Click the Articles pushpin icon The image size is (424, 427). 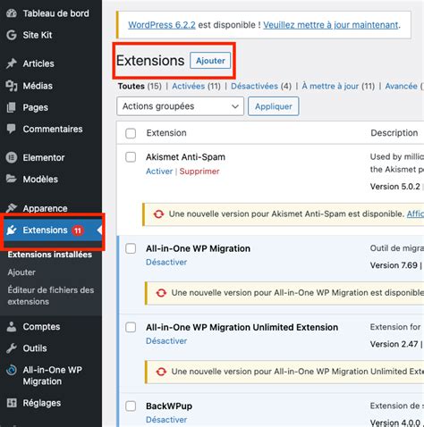tap(12, 63)
